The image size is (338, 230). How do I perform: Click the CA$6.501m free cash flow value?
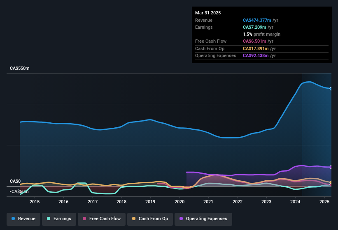pyautogui.click(x=254, y=41)
